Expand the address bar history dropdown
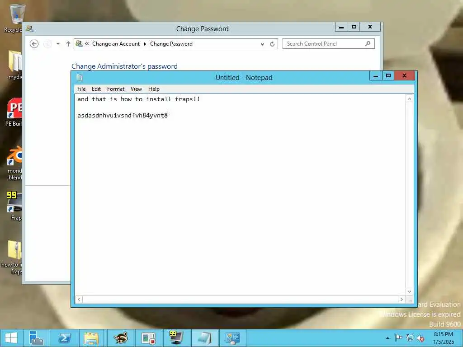This screenshot has width=463, height=347. 262,44
